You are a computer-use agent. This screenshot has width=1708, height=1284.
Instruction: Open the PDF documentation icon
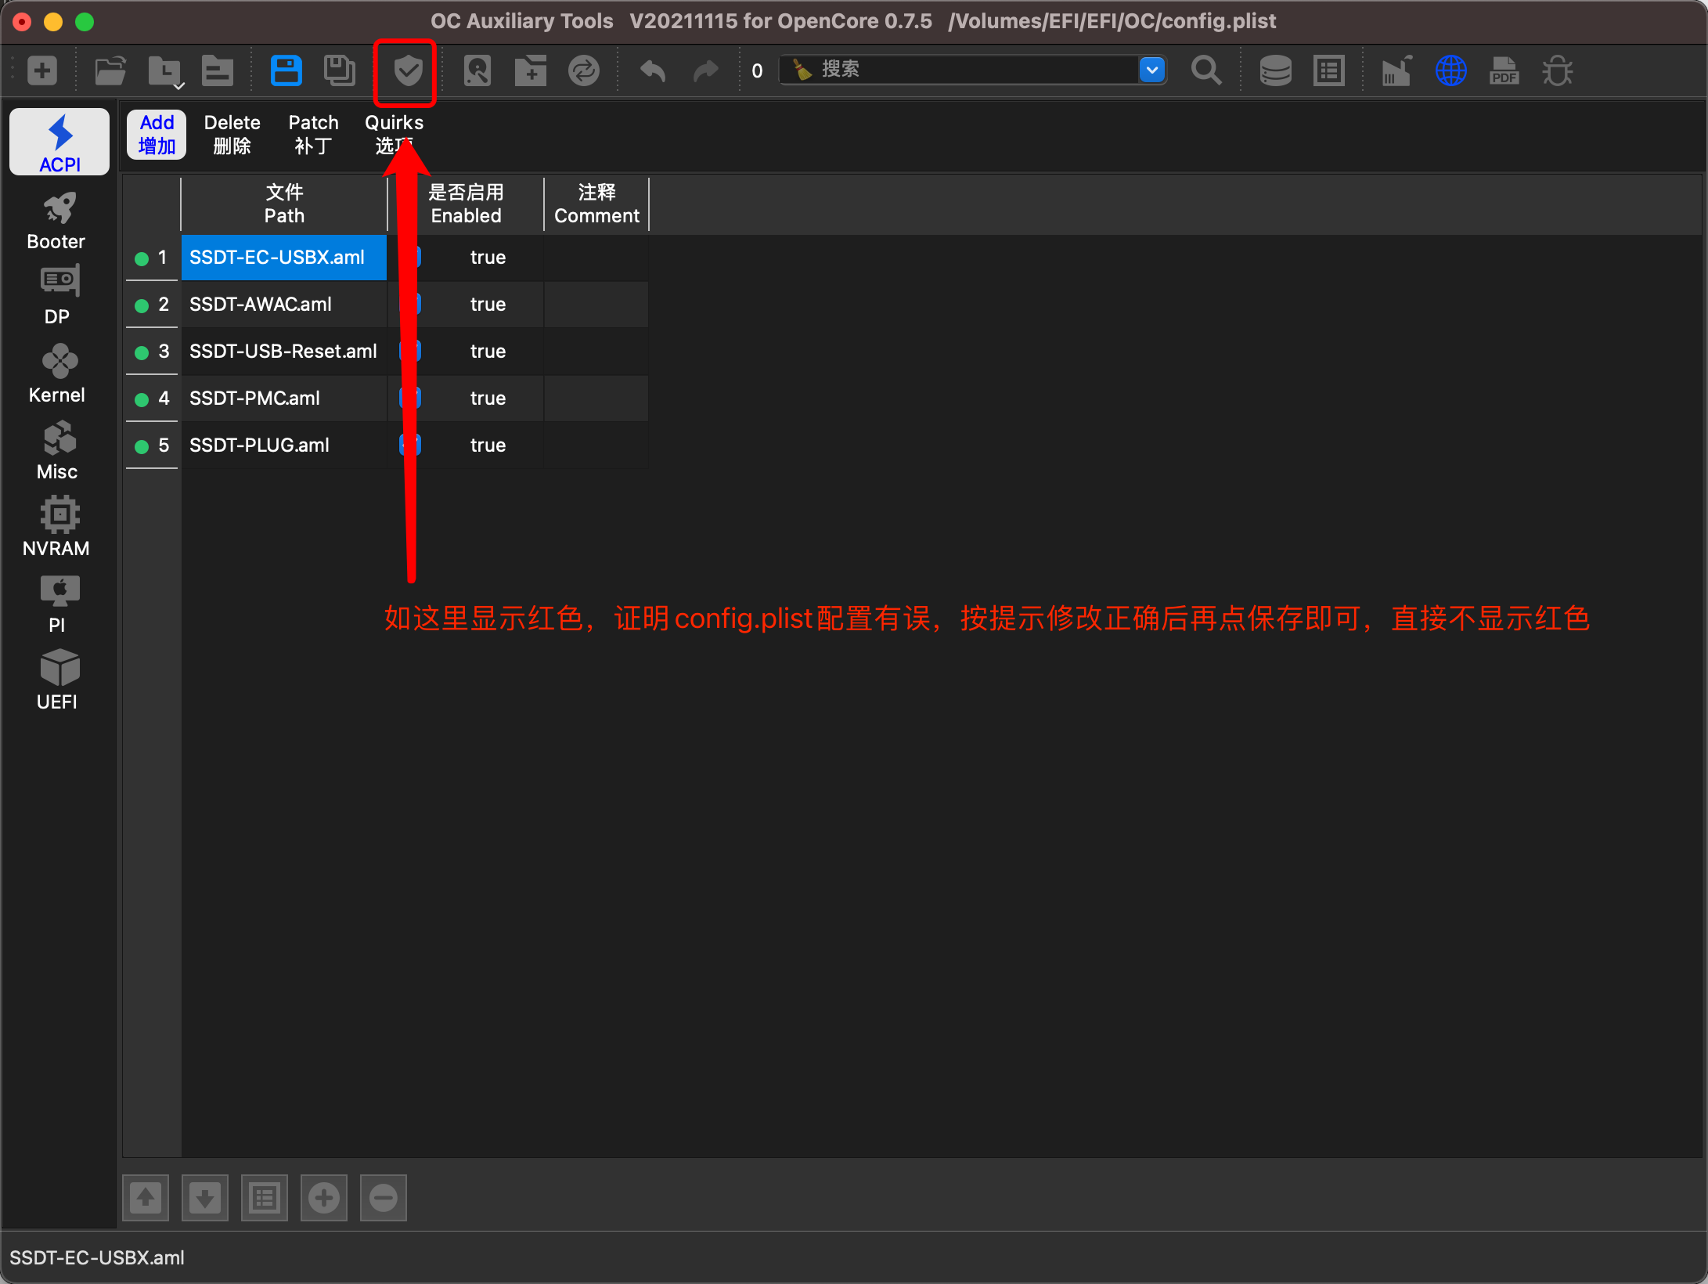point(1504,70)
